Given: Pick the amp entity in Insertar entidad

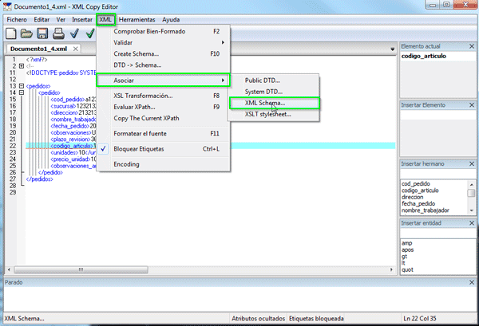Looking at the screenshot, I should [x=406, y=242].
